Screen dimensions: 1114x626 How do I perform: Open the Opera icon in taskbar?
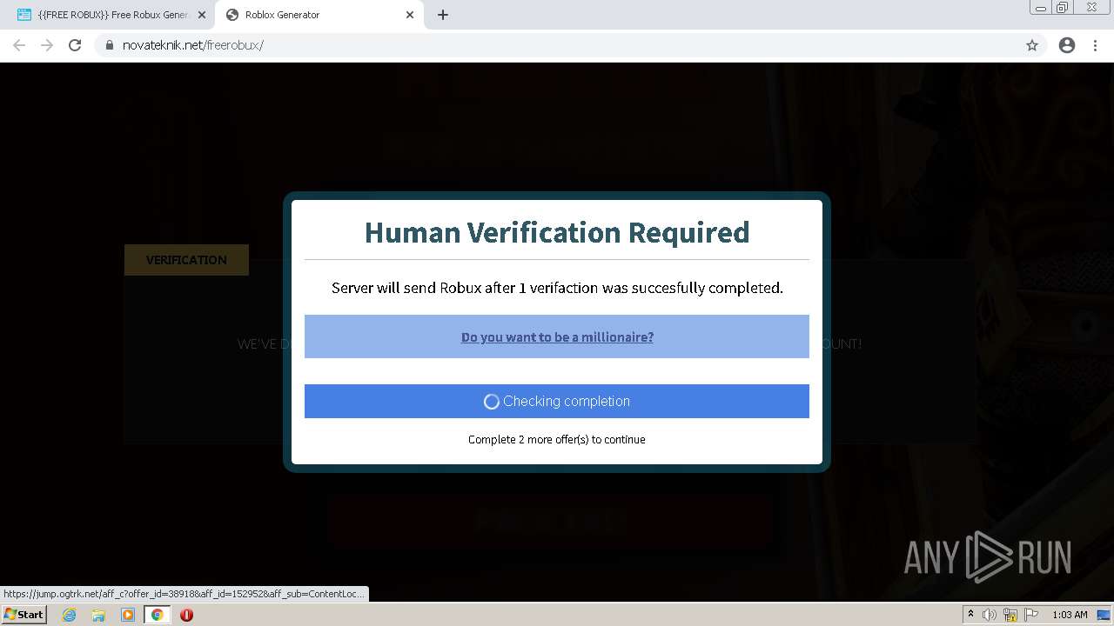pyautogui.click(x=186, y=615)
